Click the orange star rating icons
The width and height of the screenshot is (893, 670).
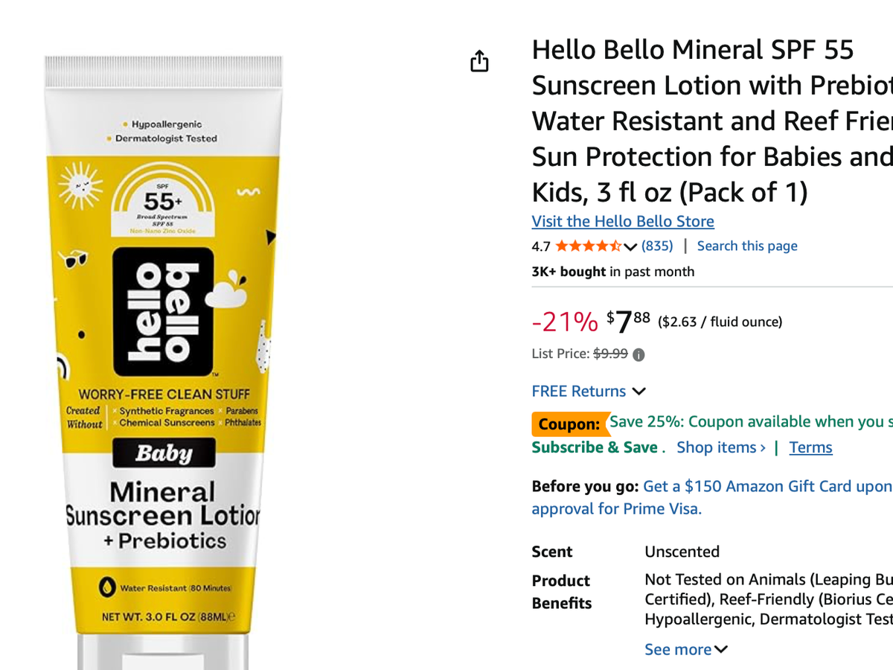tap(588, 246)
